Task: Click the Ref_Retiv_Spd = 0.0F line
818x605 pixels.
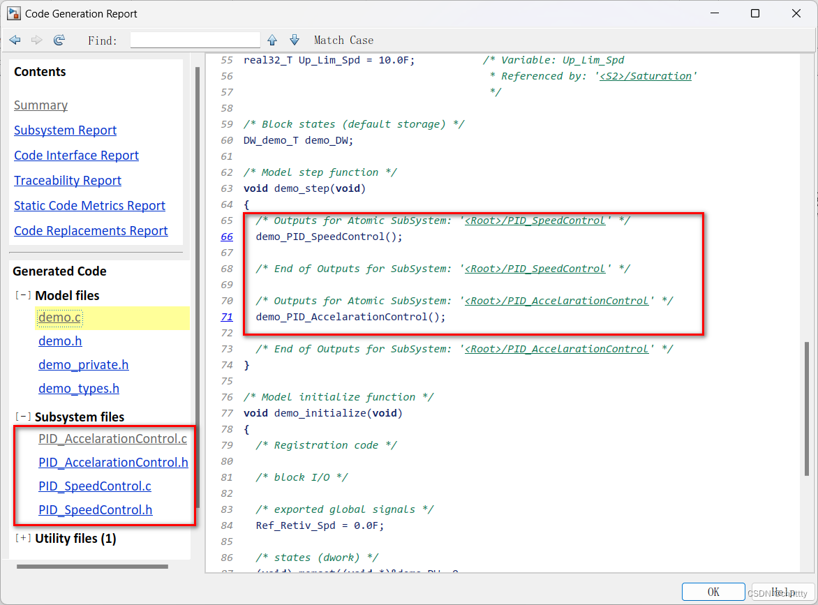Action: pyautogui.click(x=320, y=525)
